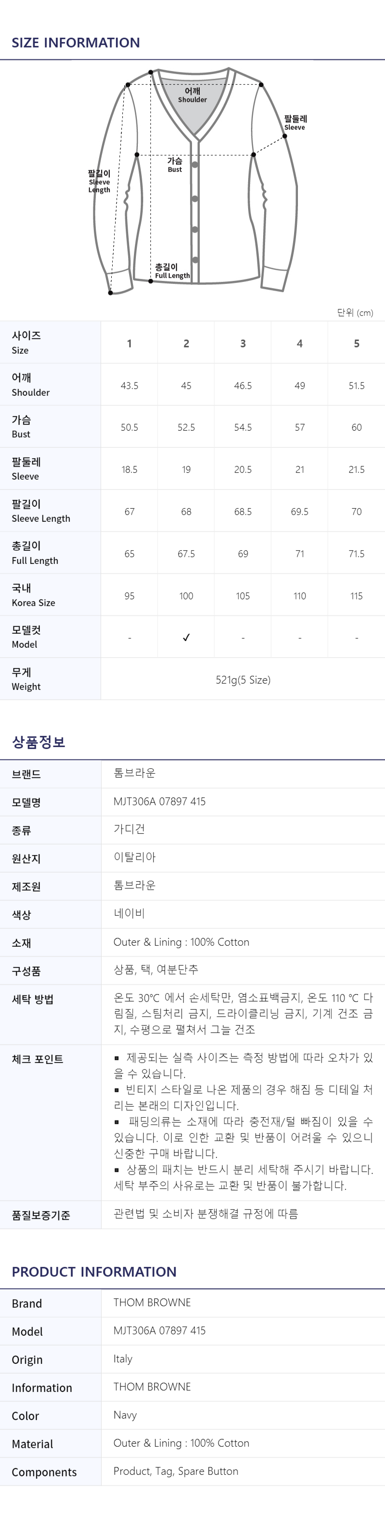Click the Korea Size 100 cell
385x1518 pixels.
(186, 596)
